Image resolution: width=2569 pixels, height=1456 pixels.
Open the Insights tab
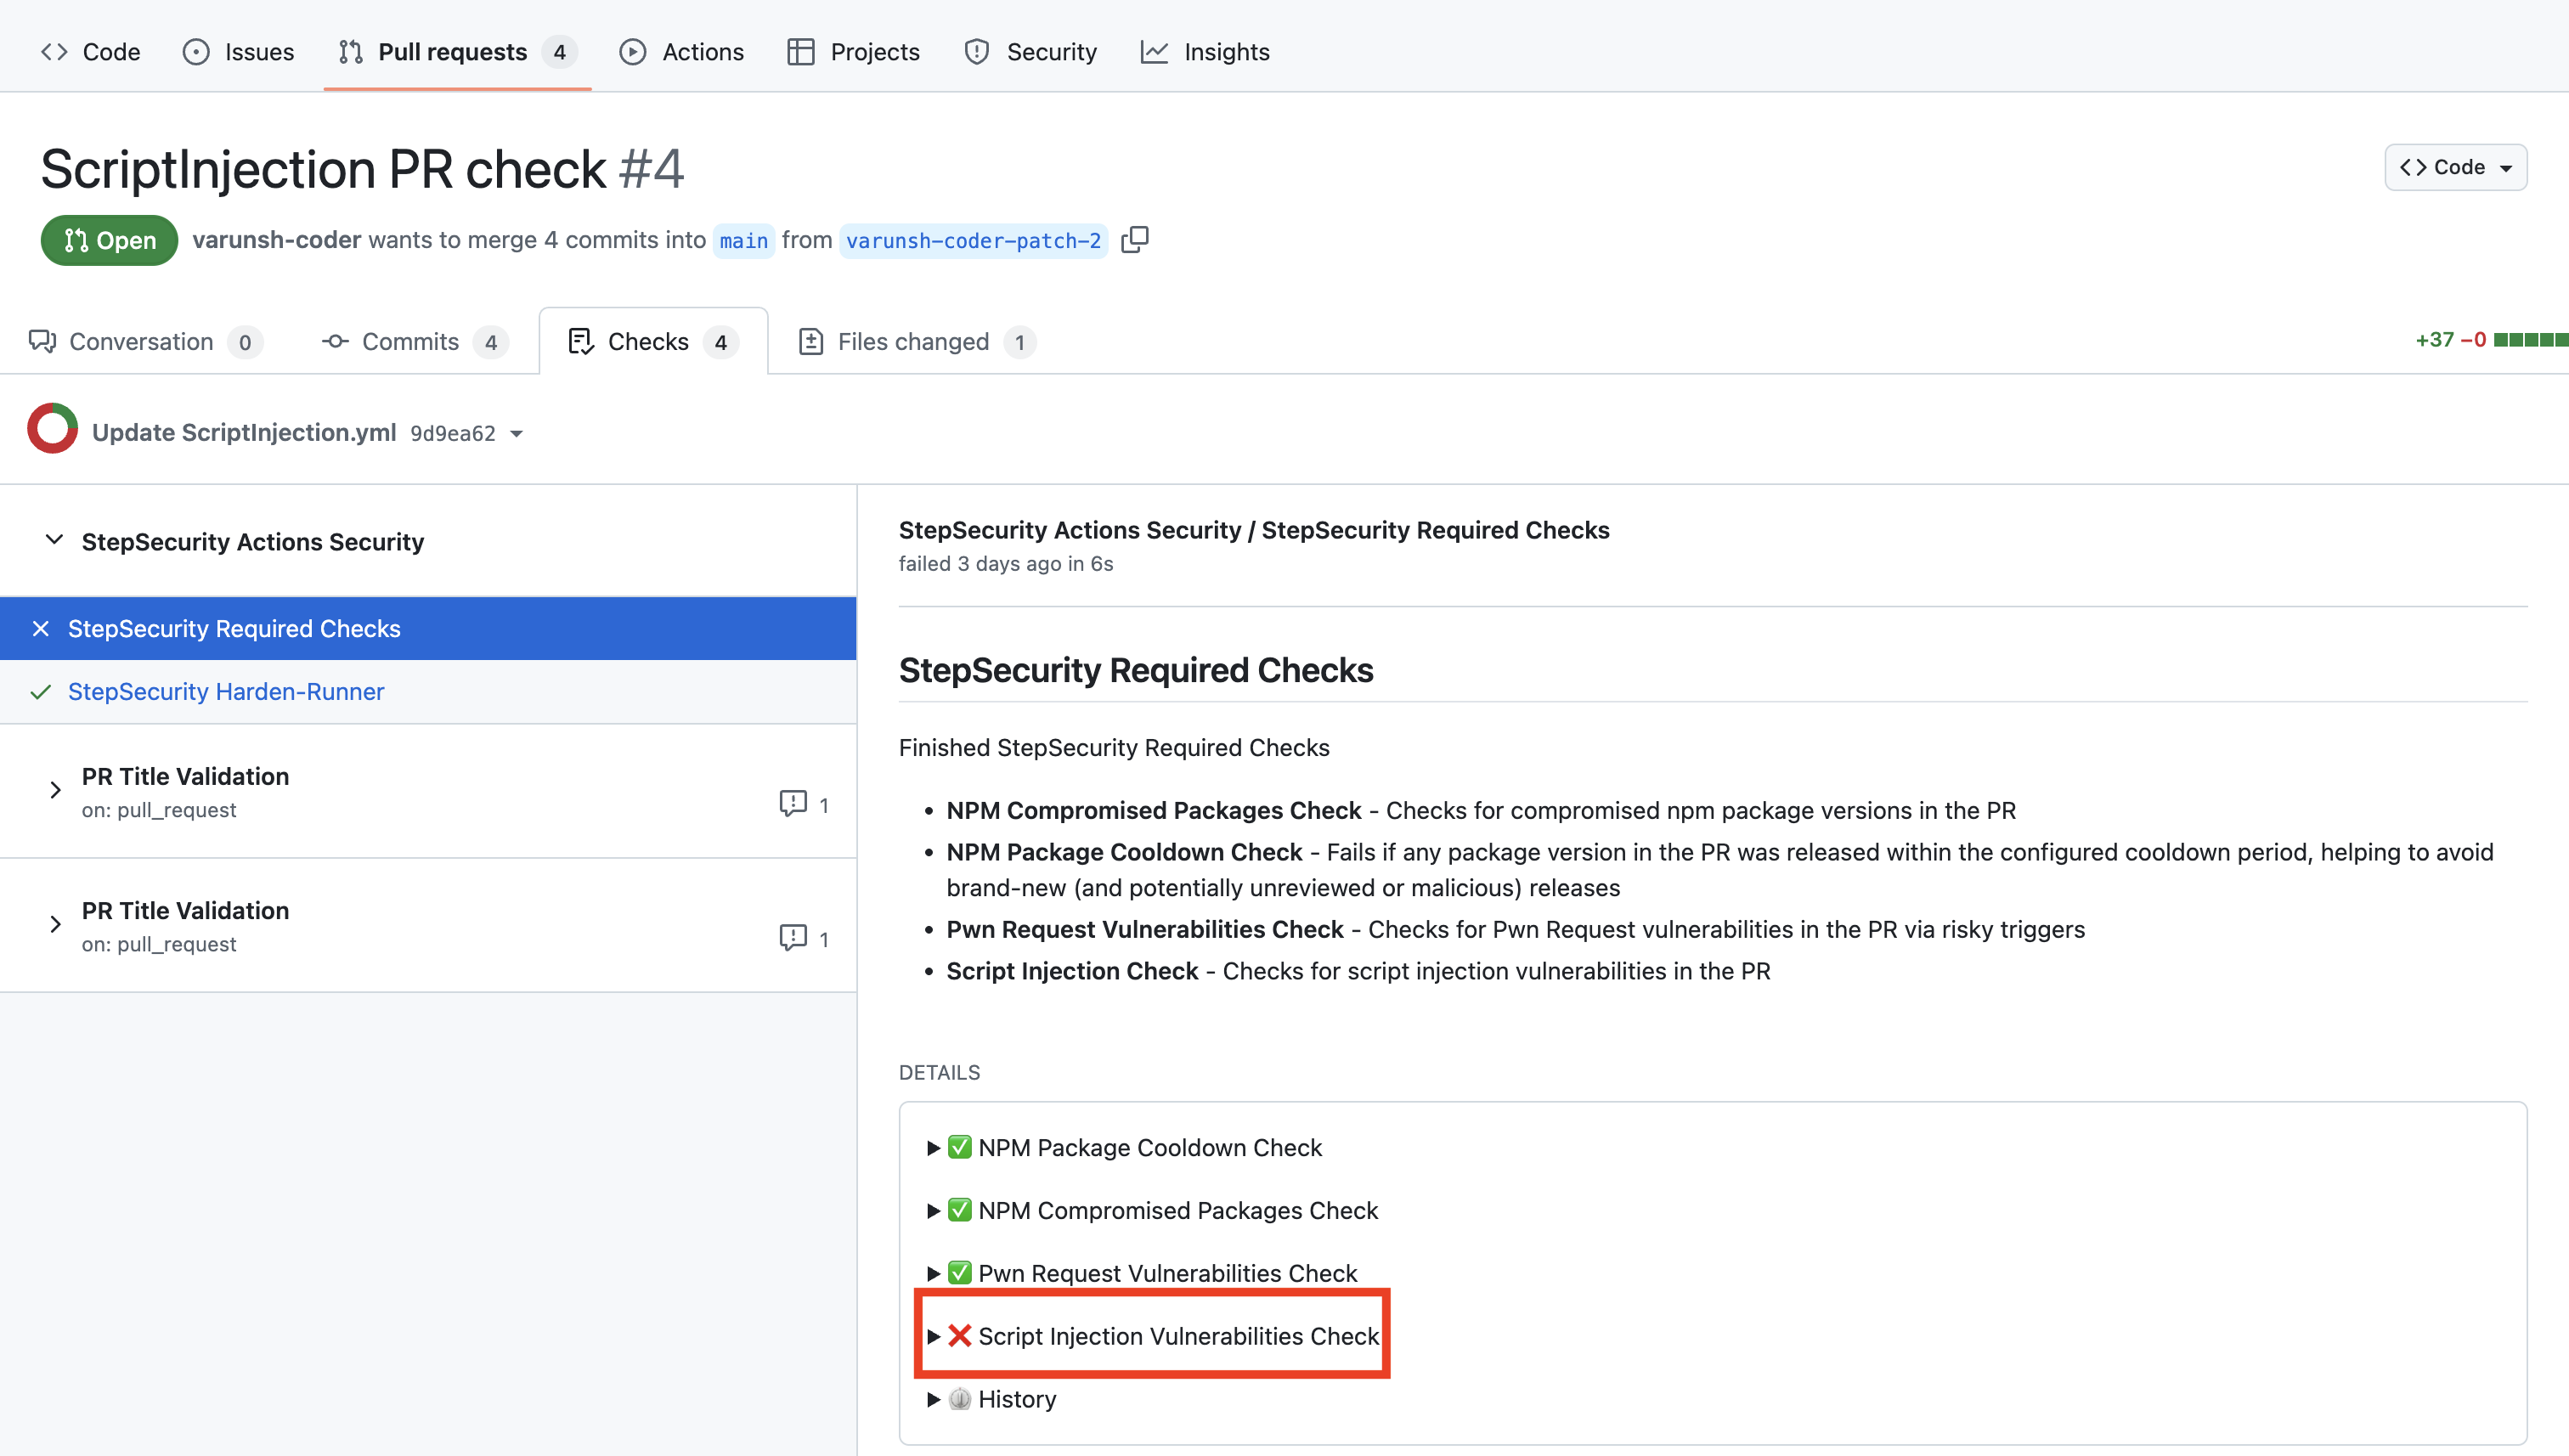click(x=1205, y=52)
